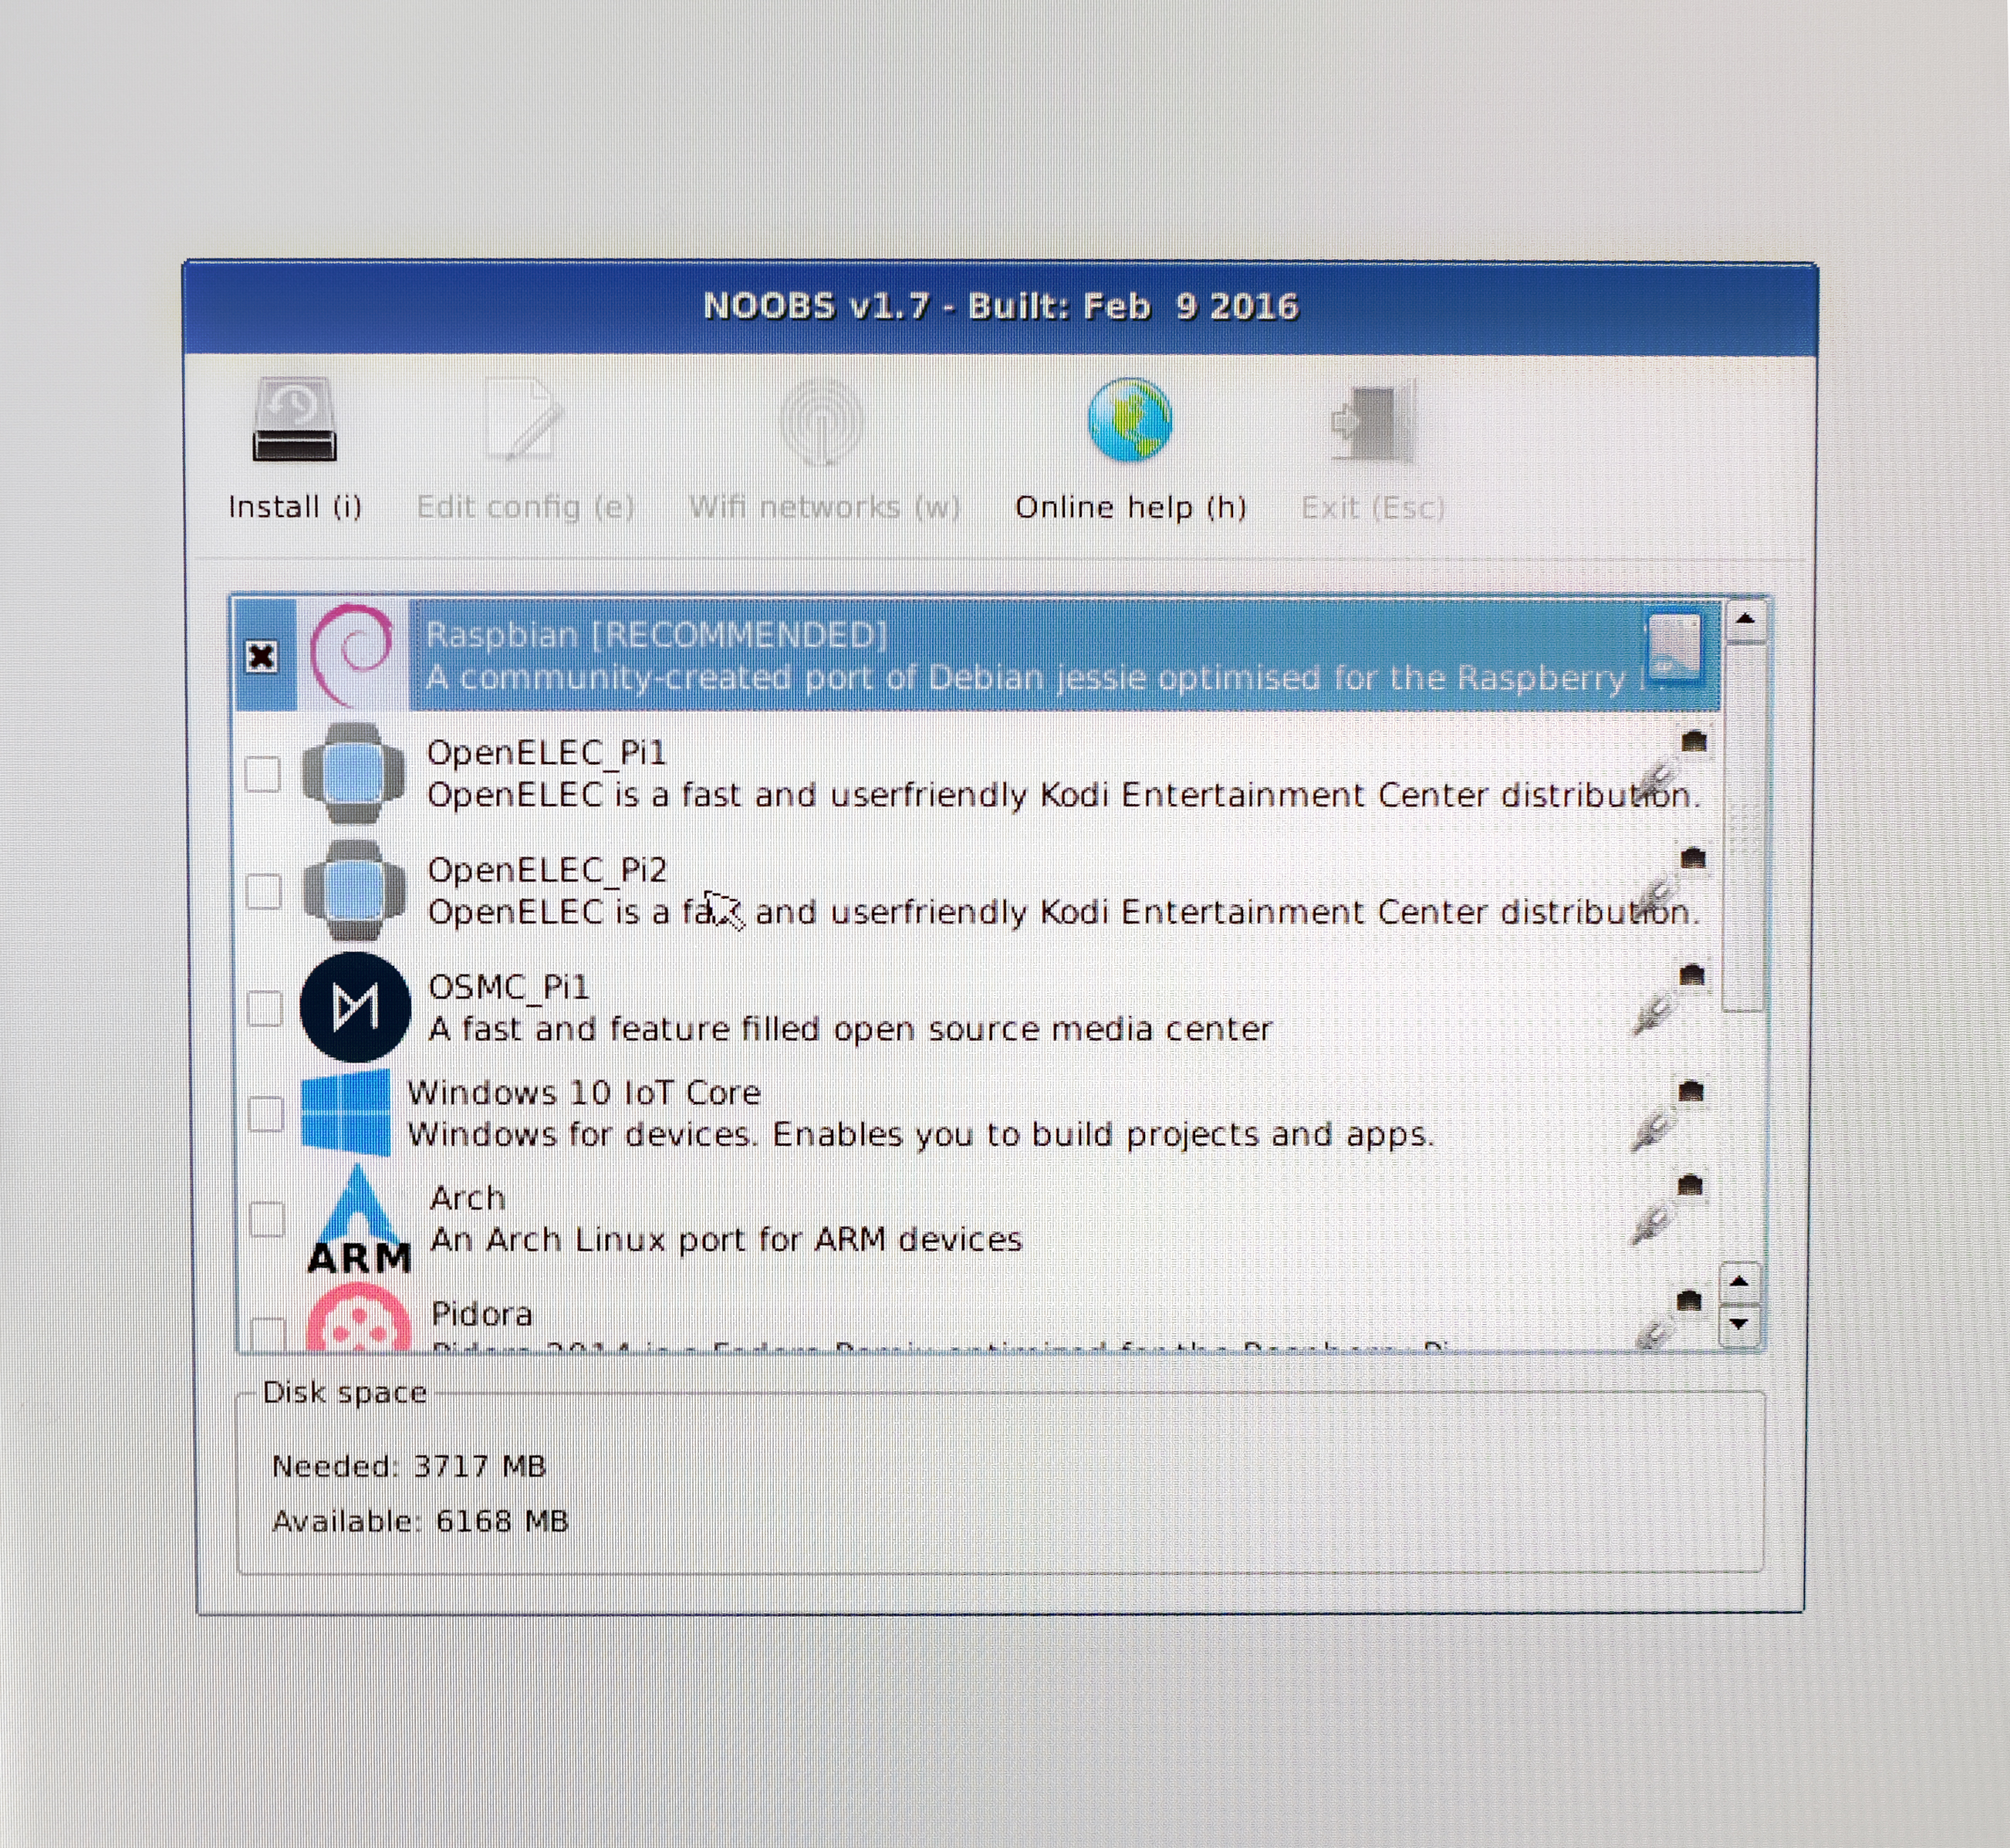Select the 'OpenELEC_Pi2' row title

[547, 870]
